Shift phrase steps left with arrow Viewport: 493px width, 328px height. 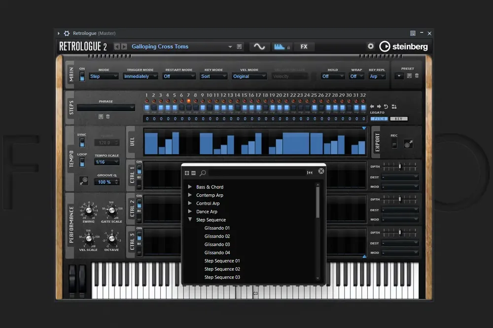point(372,107)
